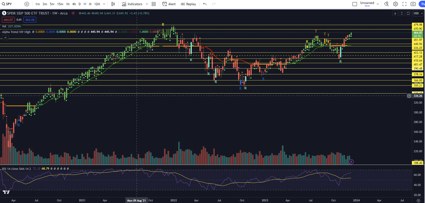Open the USD currency dropdown
The height and width of the screenshot is (203, 425).
pos(418,13)
